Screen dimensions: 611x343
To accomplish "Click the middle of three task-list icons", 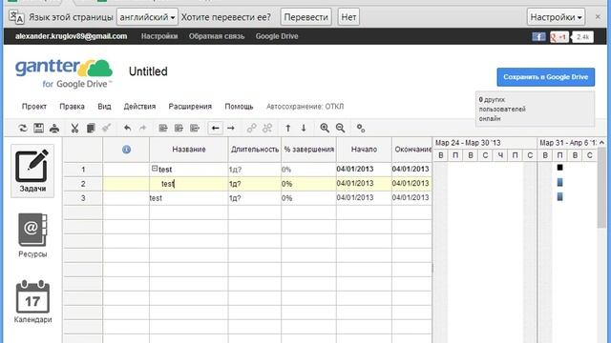I will (179, 128).
